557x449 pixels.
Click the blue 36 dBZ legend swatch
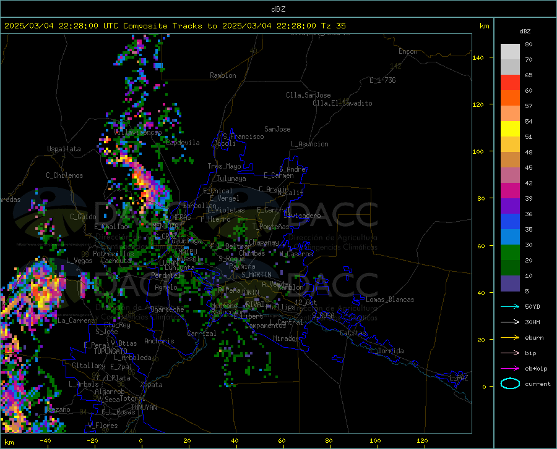510,222
